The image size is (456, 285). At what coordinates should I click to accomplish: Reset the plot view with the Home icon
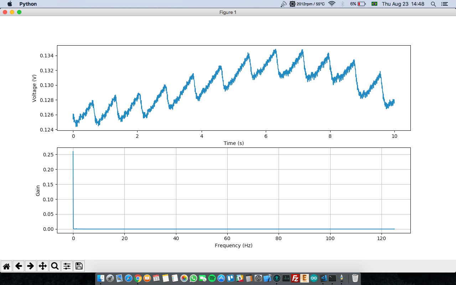pyautogui.click(x=6, y=266)
